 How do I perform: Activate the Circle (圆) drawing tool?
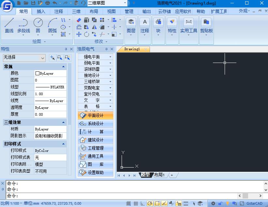pos(38,23)
